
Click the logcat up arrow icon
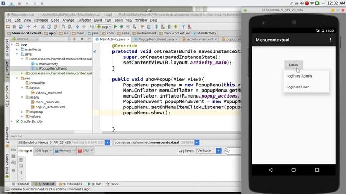coord(21,172)
